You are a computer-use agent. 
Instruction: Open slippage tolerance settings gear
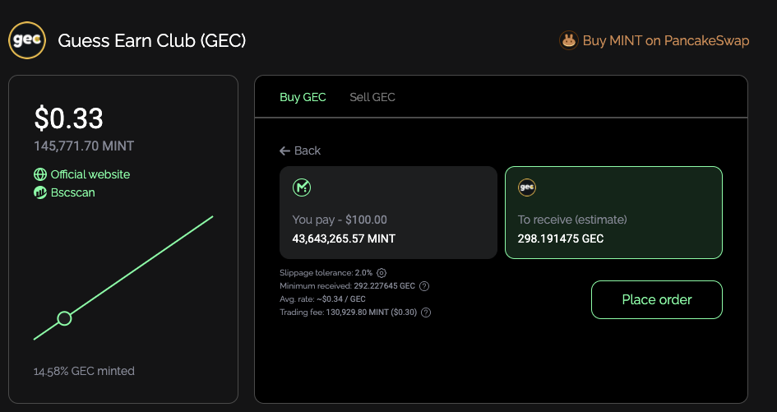pyautogui.click(x=382, y=273)
